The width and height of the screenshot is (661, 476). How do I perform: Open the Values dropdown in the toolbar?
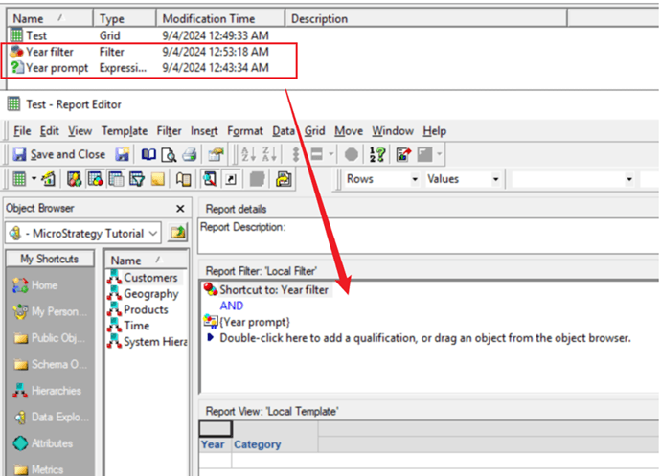(x=495, y=179)
